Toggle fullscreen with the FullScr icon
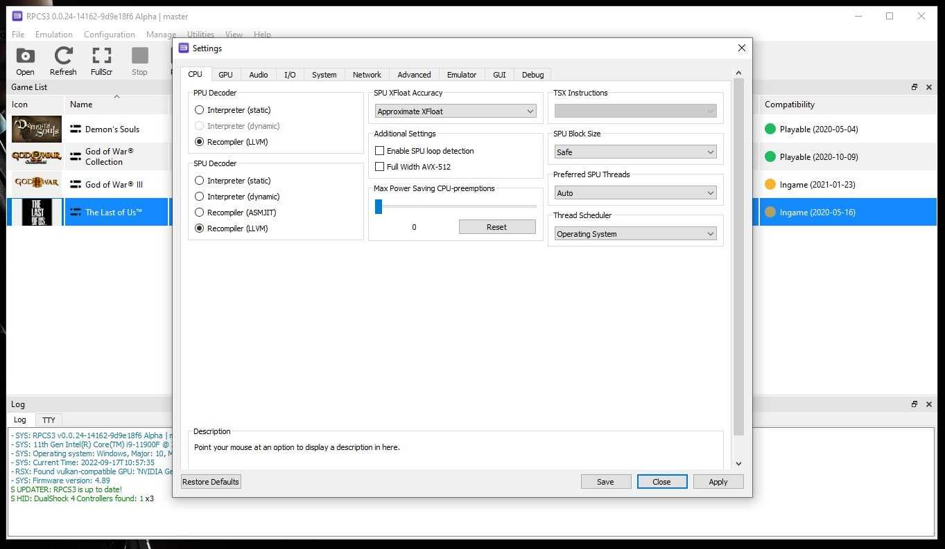The height and width of the screenshot is (549, 945). pyautogui.click(x=101, y=57)
